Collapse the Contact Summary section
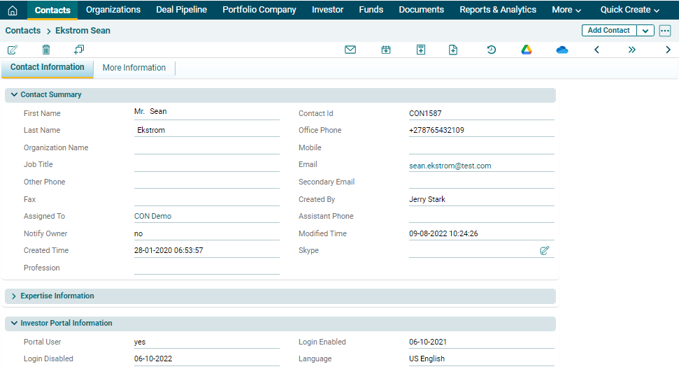Viewport: 679px width, 369px height. [14, 95]
